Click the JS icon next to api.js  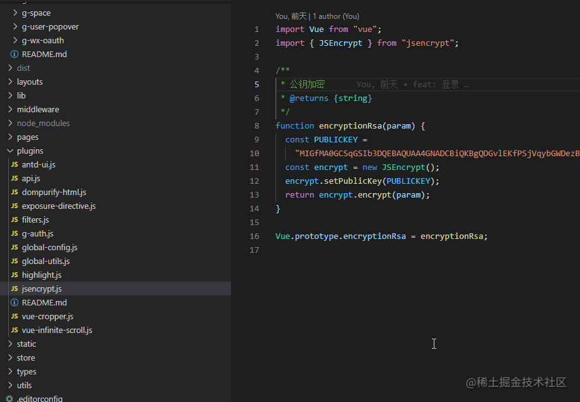pos(14,178)
